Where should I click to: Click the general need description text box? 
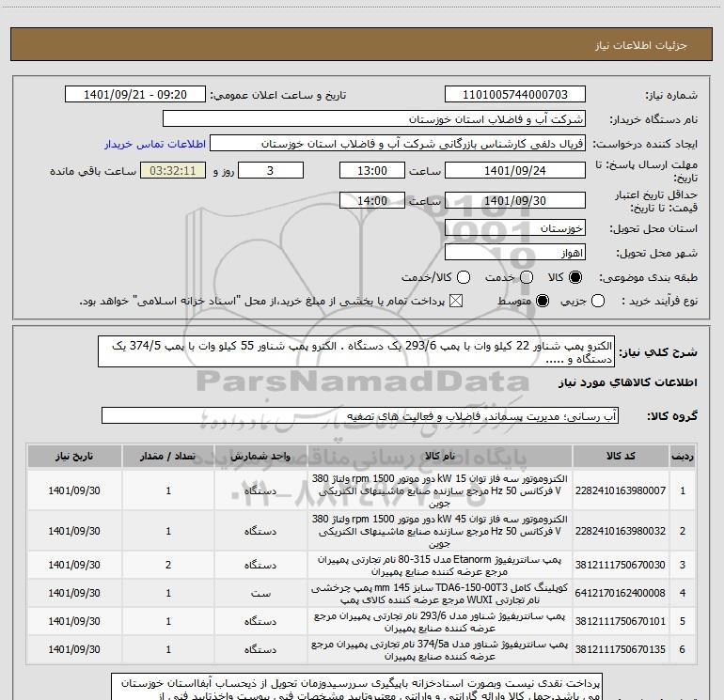click(356, 352)
